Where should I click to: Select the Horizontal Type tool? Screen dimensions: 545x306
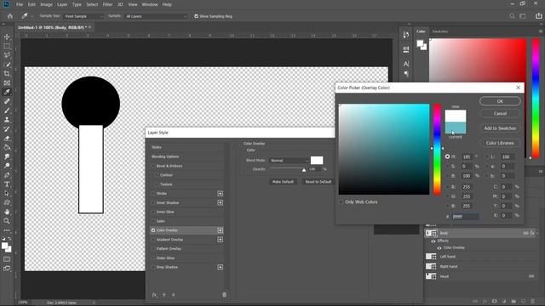(7, 184)
